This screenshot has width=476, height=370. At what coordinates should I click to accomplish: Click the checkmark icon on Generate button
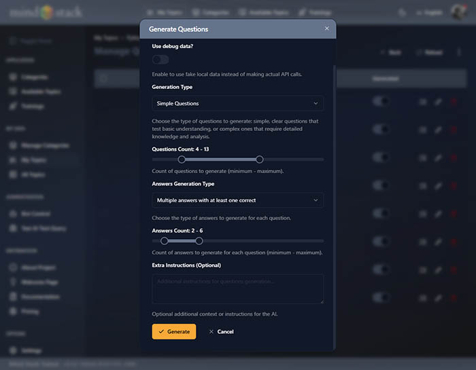[161, 331]
